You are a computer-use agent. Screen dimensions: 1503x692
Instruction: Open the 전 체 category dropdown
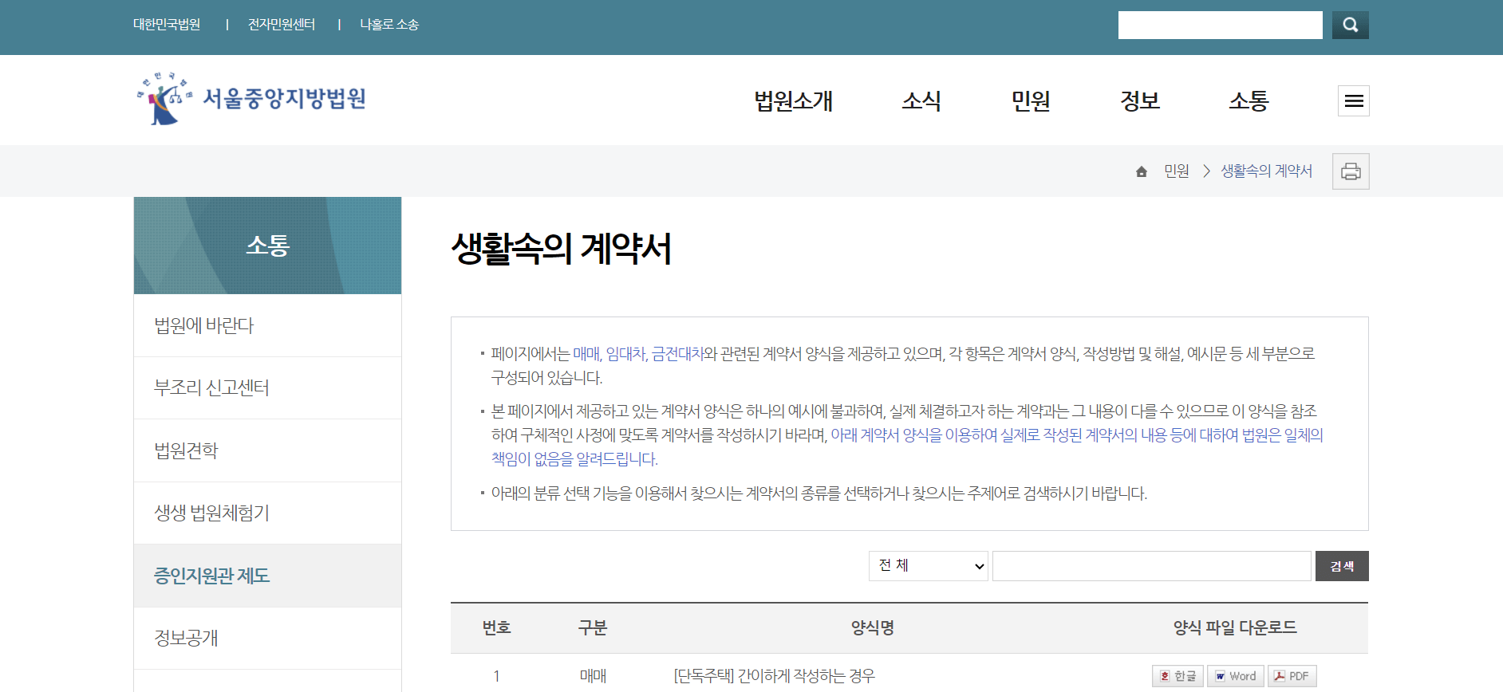point(929,566)
